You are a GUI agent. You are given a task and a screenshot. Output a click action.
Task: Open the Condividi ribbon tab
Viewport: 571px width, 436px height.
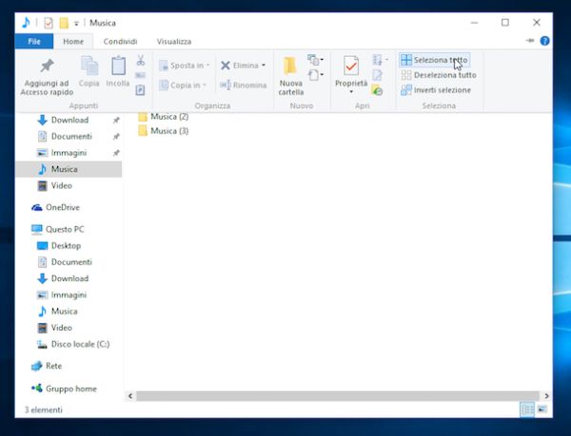click(120, 42)
